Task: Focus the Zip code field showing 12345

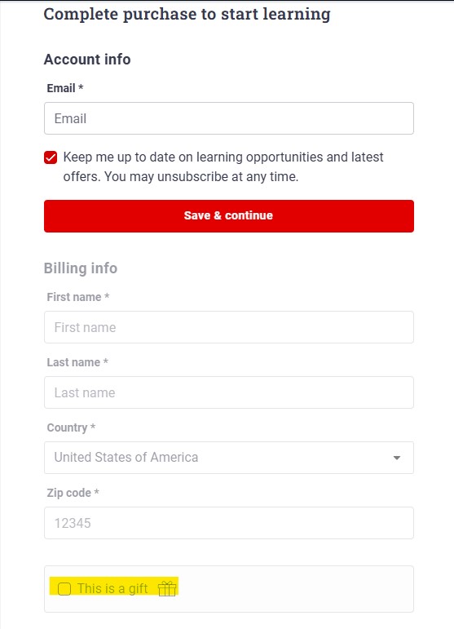Action: click(229, 523)
